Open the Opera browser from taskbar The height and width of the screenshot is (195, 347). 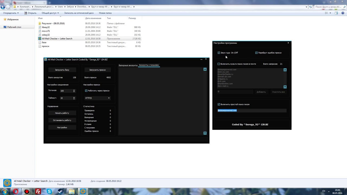(15, 191)
